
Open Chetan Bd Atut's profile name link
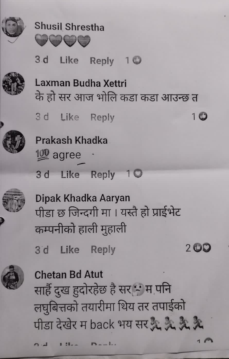click(x=69, y=274)
